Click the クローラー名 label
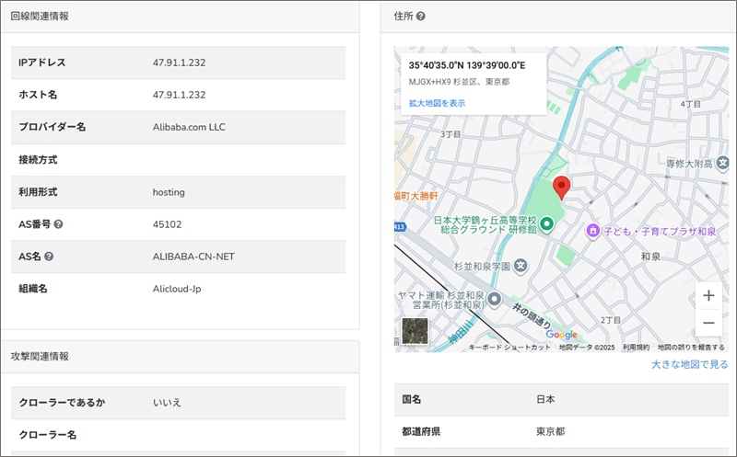Screen dimensions: 737x457 click(x=48, y=435)
